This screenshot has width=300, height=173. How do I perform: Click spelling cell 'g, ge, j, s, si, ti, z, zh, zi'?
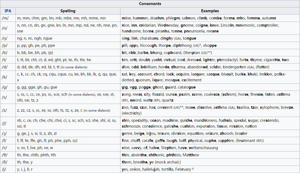pos(68,133)
